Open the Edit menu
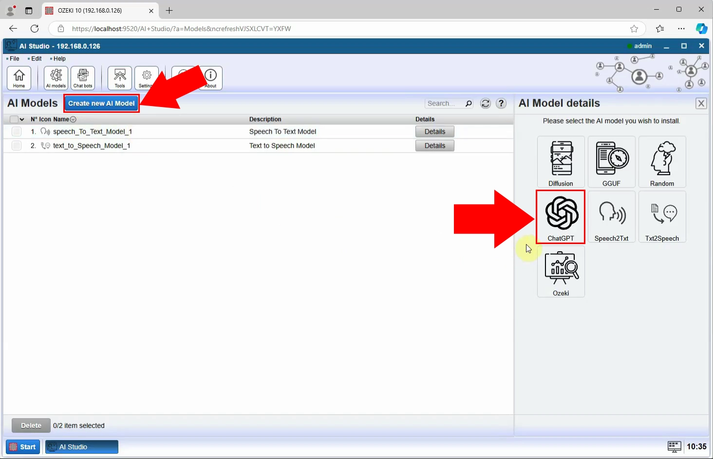Screen dimensions: 713x459 [x=37, y=59]
